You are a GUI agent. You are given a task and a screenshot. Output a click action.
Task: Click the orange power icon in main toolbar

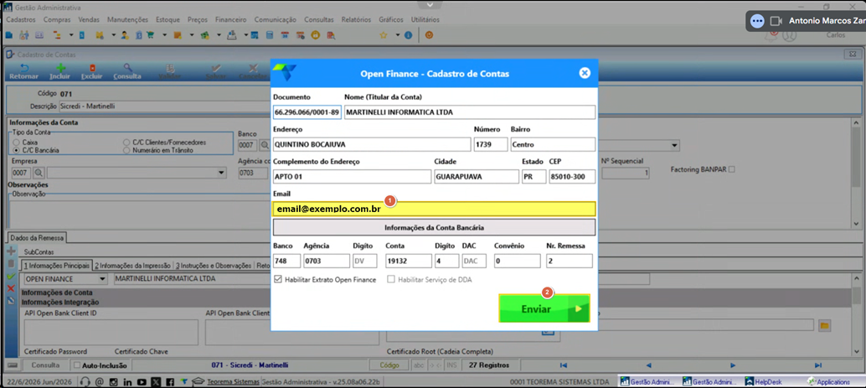click(x=429, y=35)
